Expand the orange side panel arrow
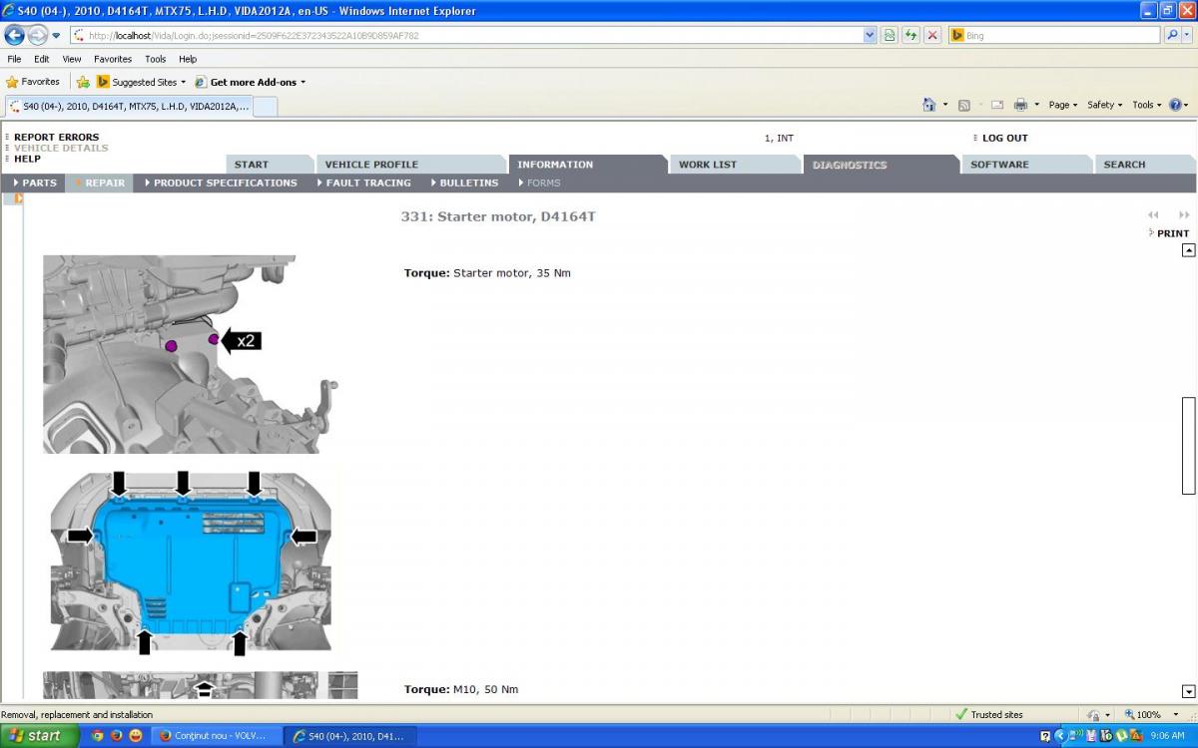Screen dimensions: 1198x748 tap(18, 198)
